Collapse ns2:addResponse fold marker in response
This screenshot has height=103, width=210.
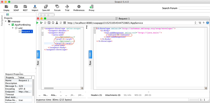point(95,33)
